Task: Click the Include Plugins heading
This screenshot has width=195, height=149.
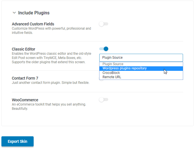Action: point(34,13)
